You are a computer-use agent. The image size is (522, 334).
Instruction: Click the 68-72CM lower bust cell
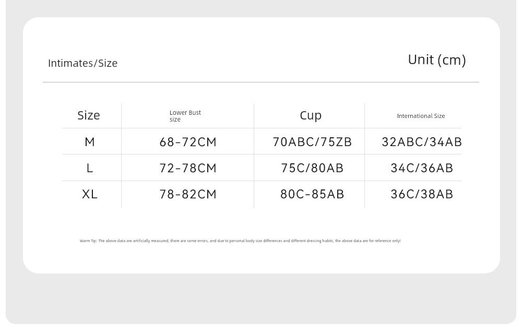coord(188,142)
